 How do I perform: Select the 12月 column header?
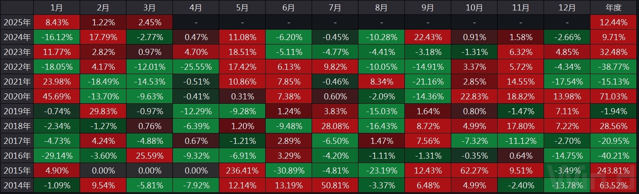point(567,7)
